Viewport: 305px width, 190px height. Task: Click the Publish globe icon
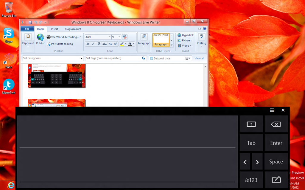[x=41, y=37]
